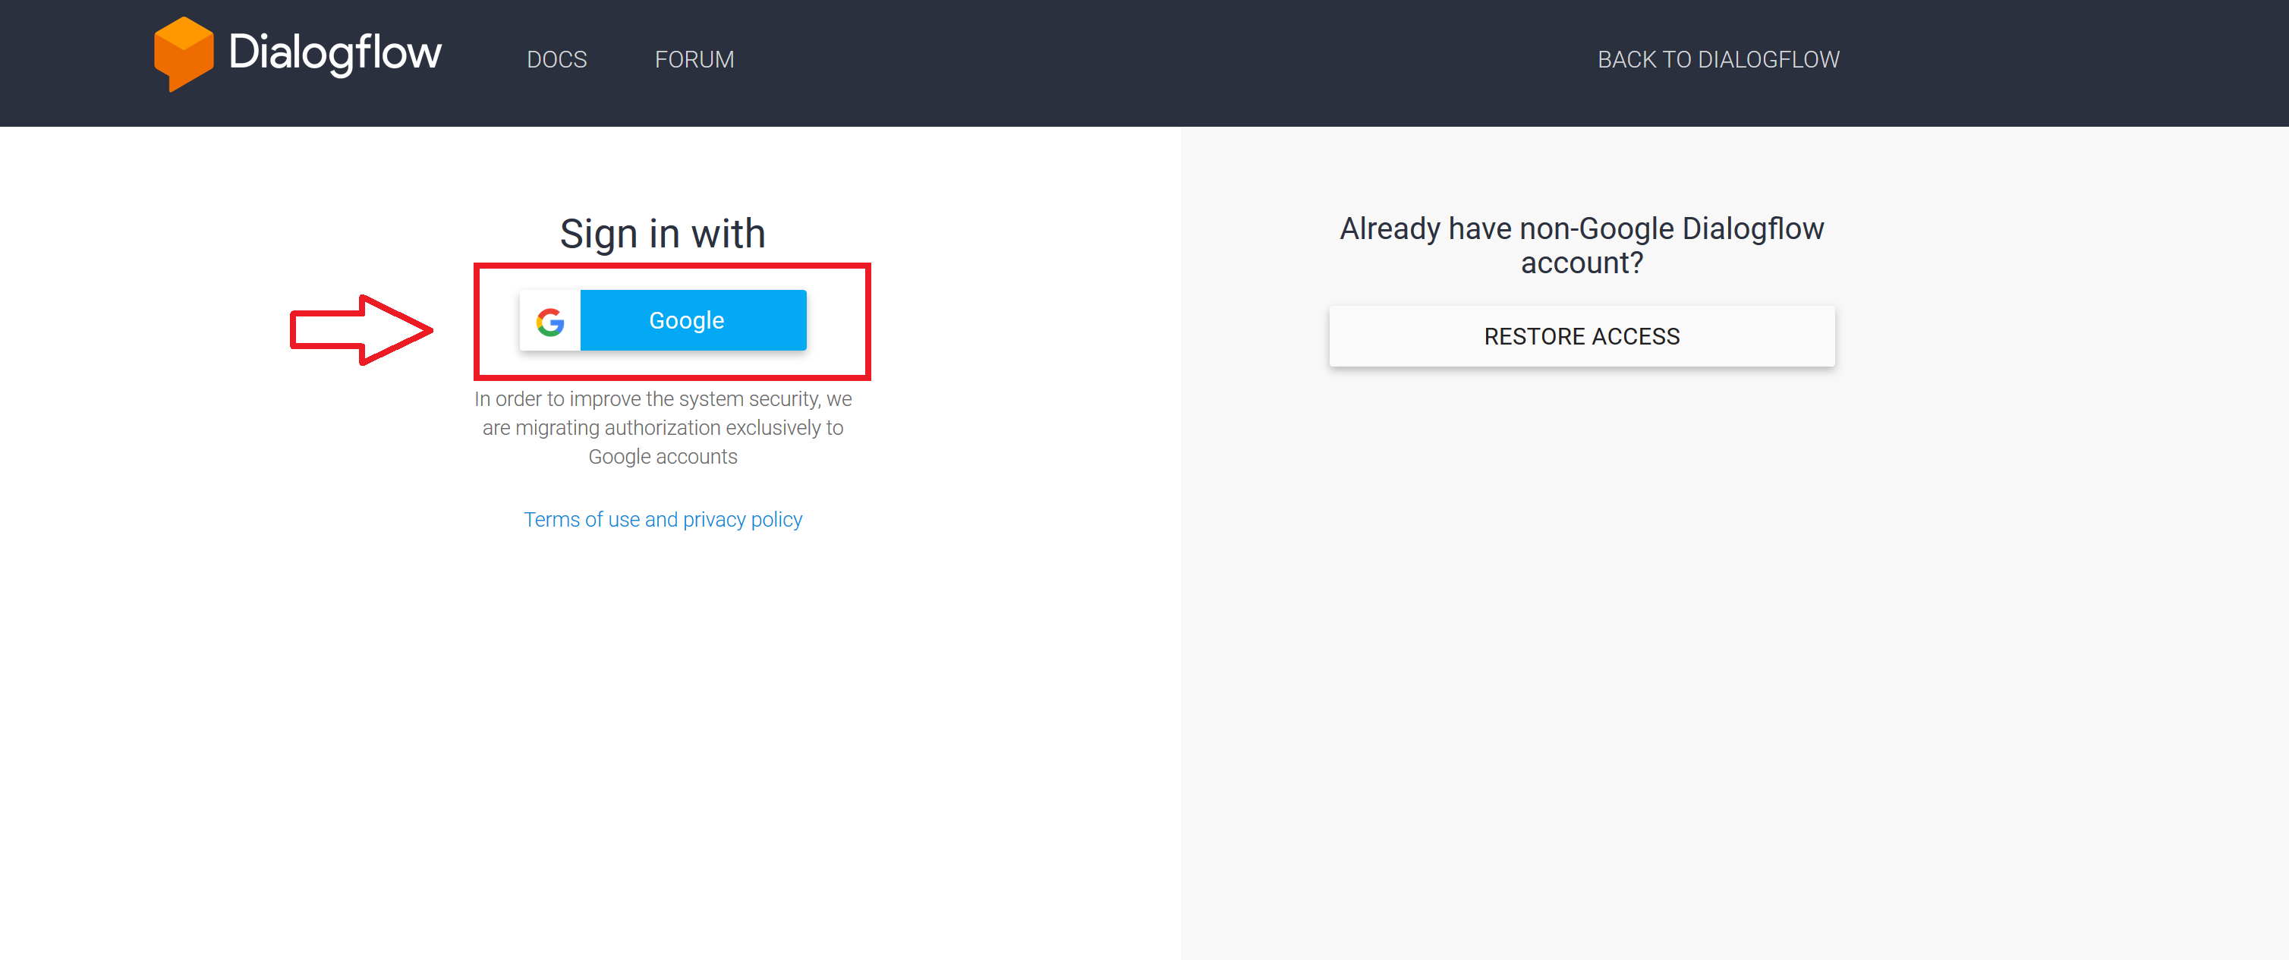
Task: Click the Dialogflow wordmark text in header
Action: click(x=334, y=53)
